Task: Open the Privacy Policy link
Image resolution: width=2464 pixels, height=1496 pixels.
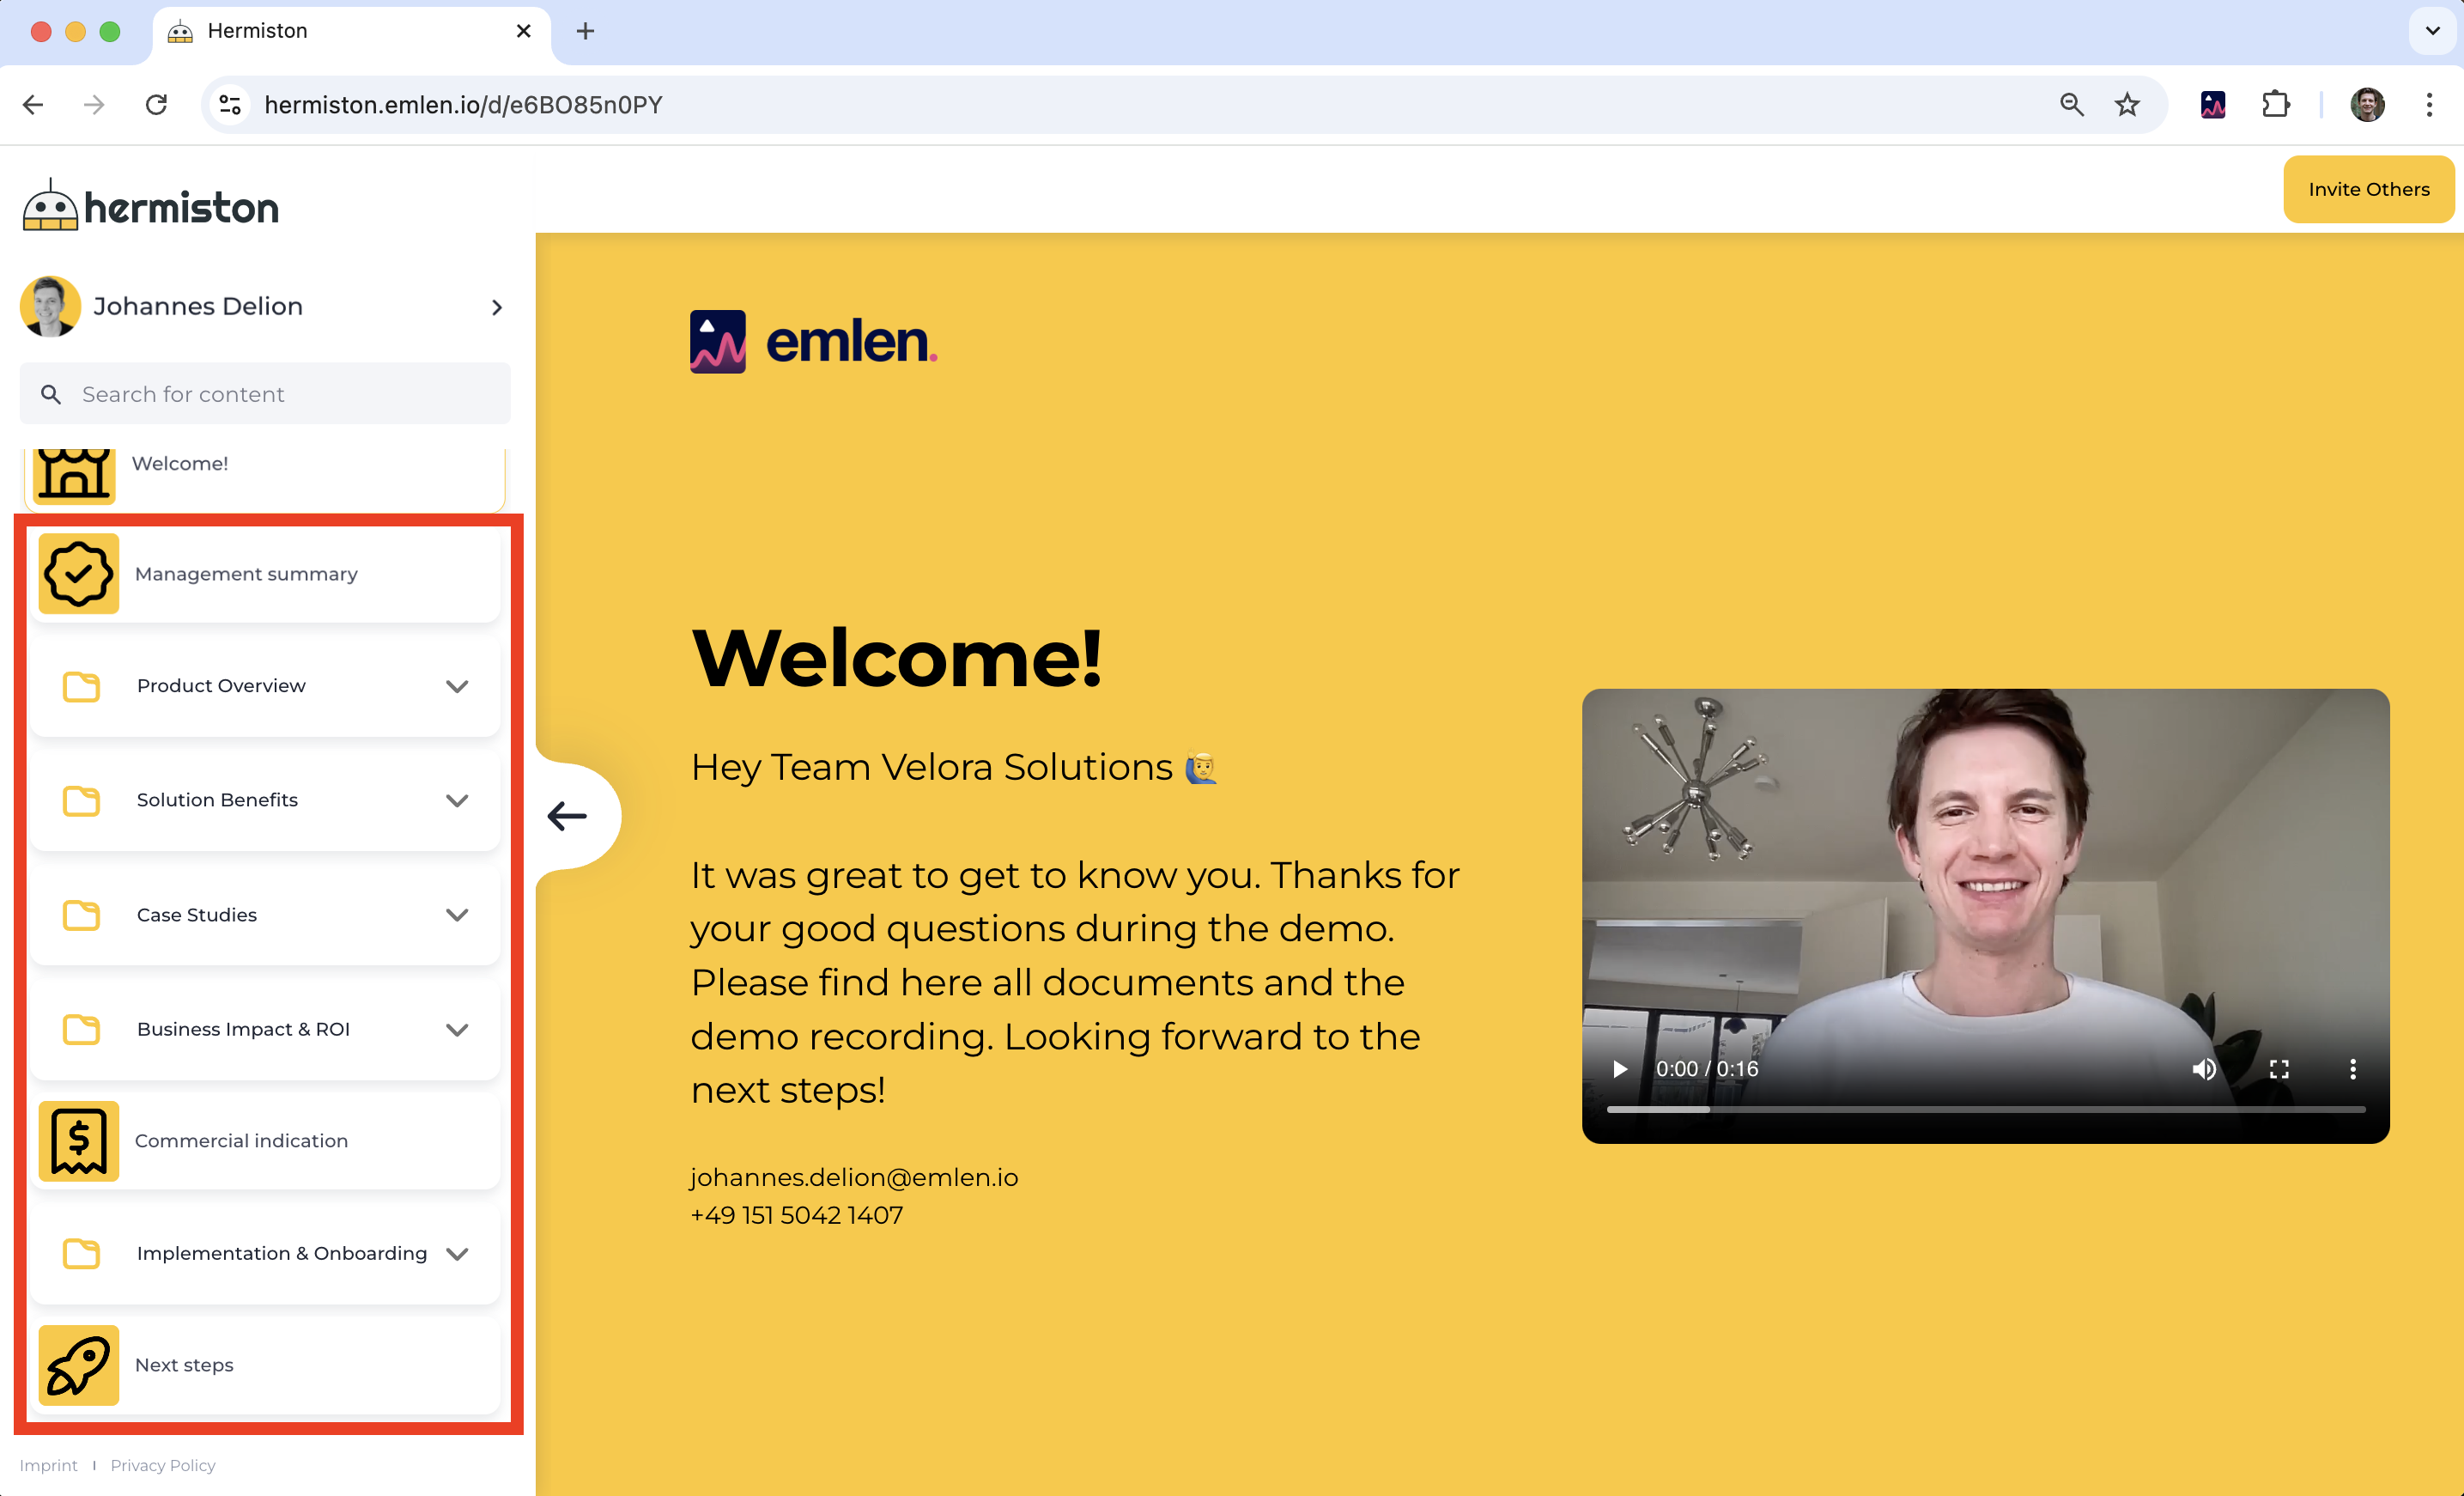Action: (162, 1465)
